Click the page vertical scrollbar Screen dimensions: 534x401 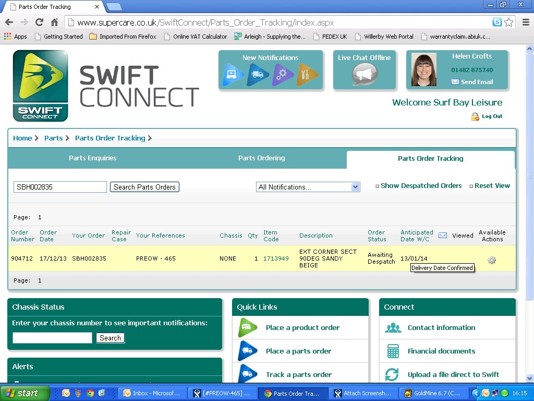pyautogui.click(x=529, y=209)
